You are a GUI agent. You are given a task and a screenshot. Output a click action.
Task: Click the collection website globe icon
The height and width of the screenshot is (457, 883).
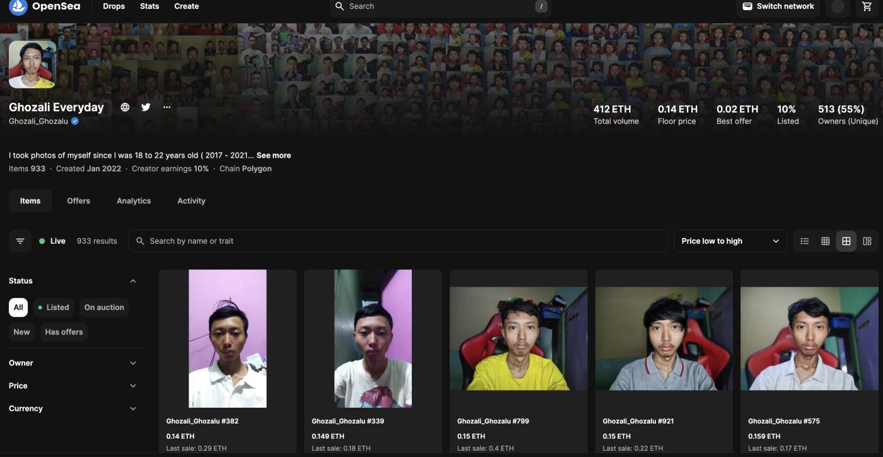(x=125, y=107)
